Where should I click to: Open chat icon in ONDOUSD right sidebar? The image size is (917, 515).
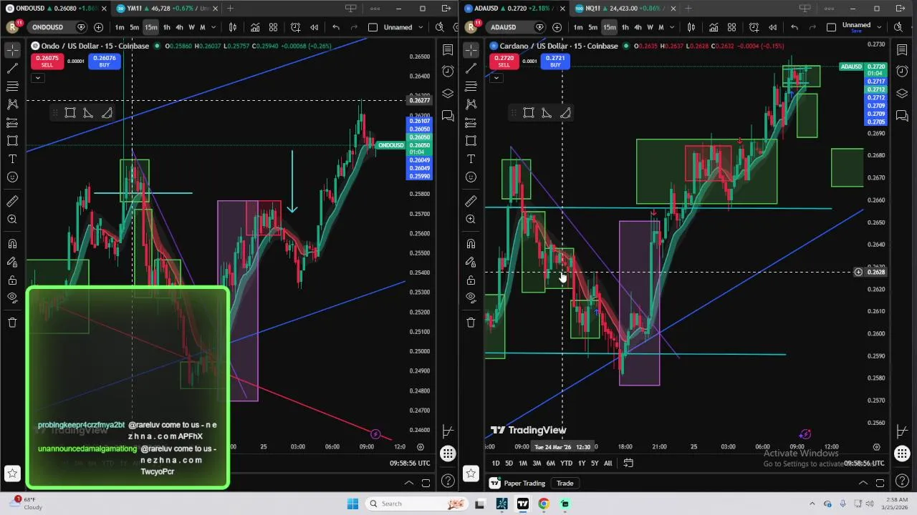pos(448,115)
